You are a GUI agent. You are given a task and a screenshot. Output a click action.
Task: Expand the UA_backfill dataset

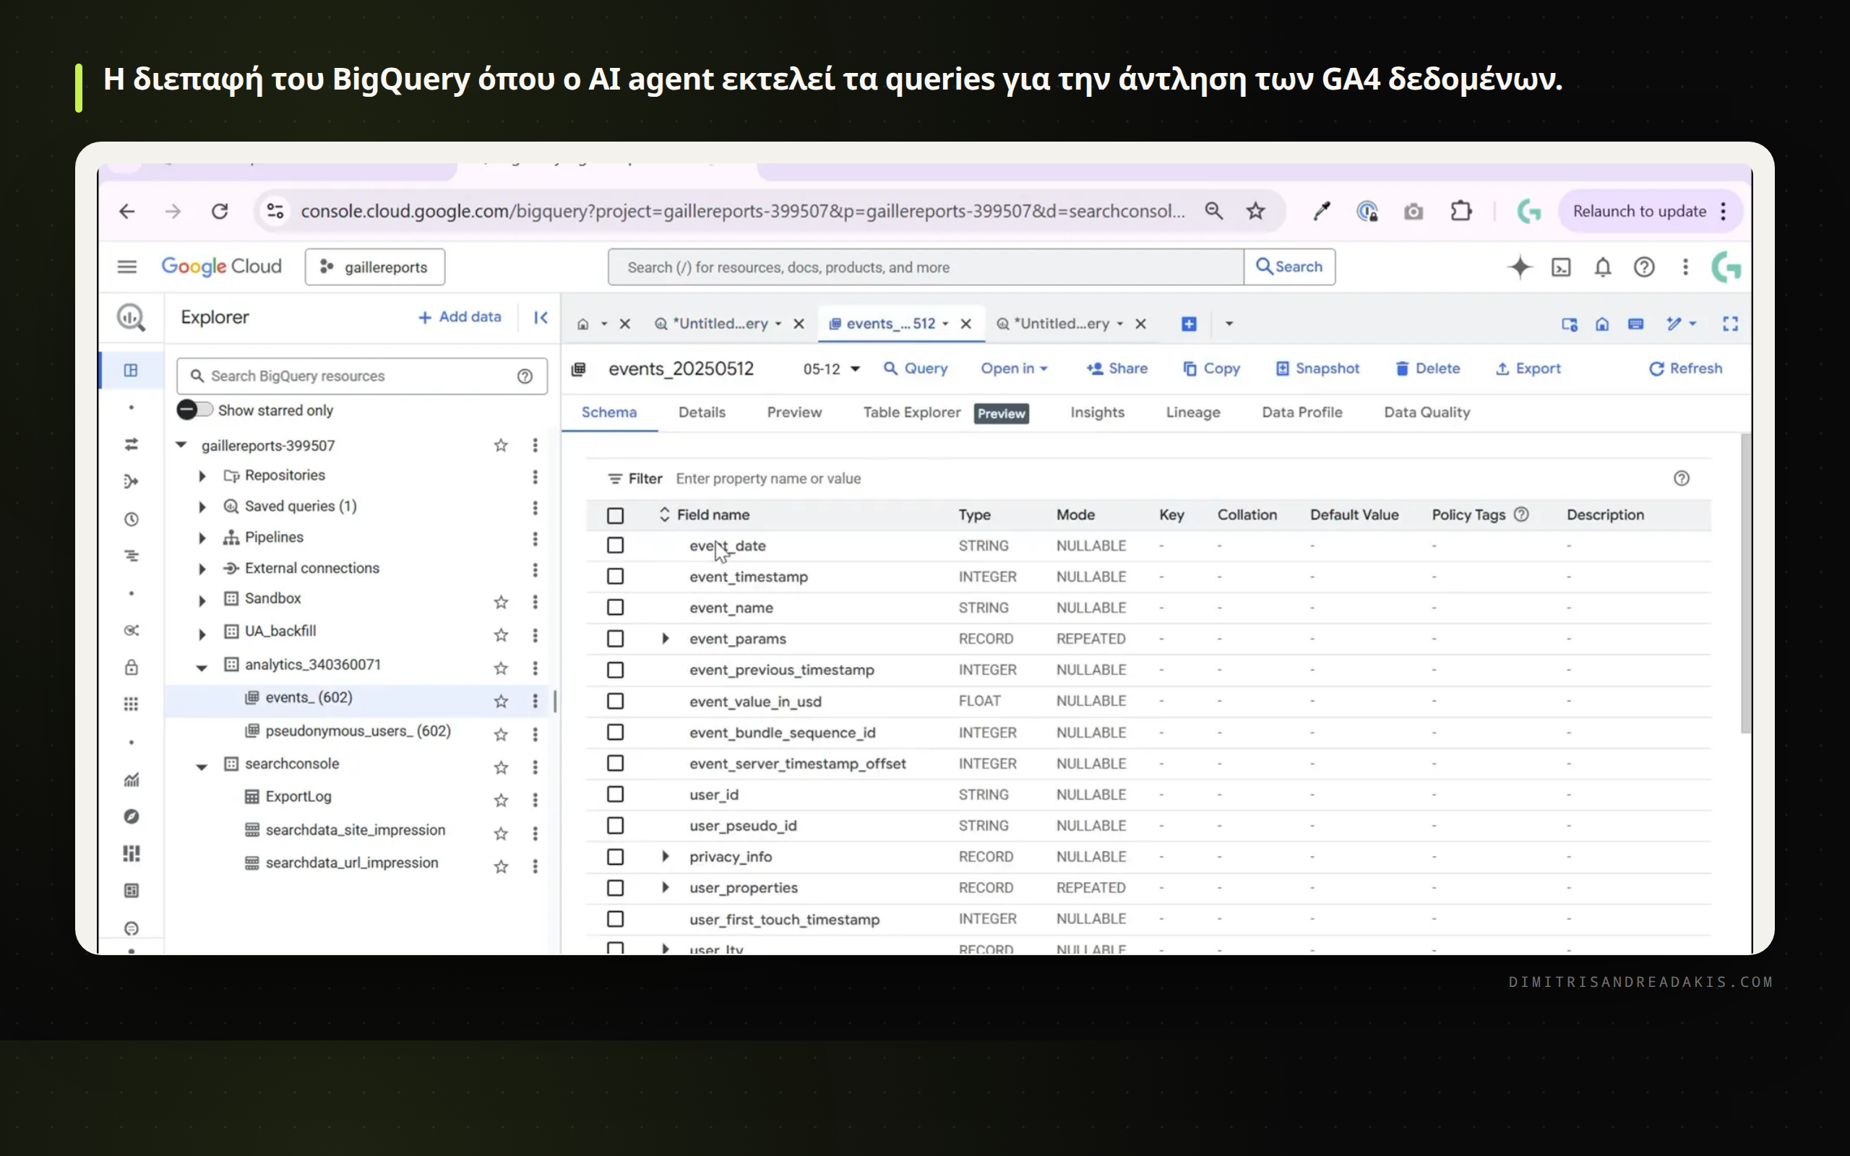202,634
